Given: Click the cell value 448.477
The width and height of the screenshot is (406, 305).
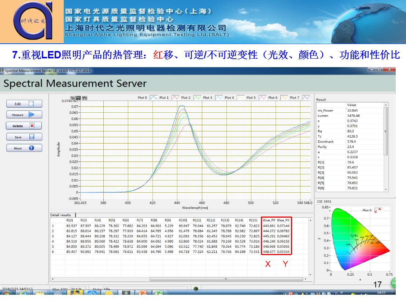Looking at the screenshot, I should [x=269, y=252].
